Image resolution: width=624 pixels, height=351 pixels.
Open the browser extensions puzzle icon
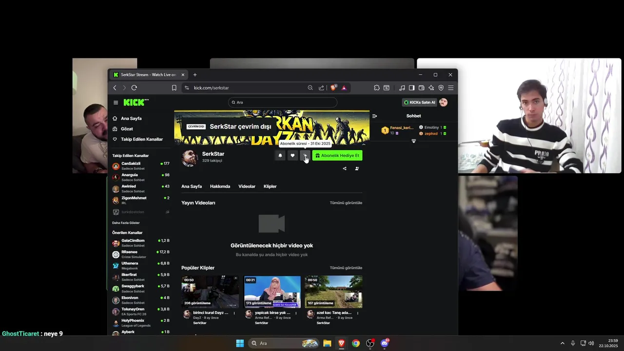(377, 88)
